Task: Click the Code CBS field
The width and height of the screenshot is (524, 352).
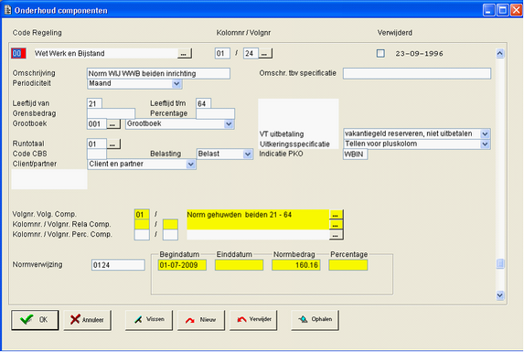Action: pyautogui.click(x=97, y=154)
